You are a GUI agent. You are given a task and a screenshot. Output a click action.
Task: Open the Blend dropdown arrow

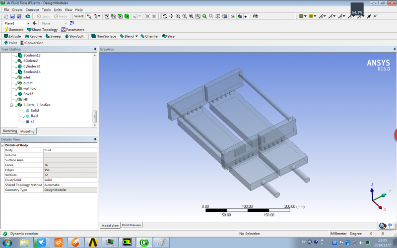coord(137,36)
